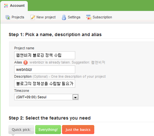
Task: Focus the Project name text field
Action: click(x=45, y=55)
